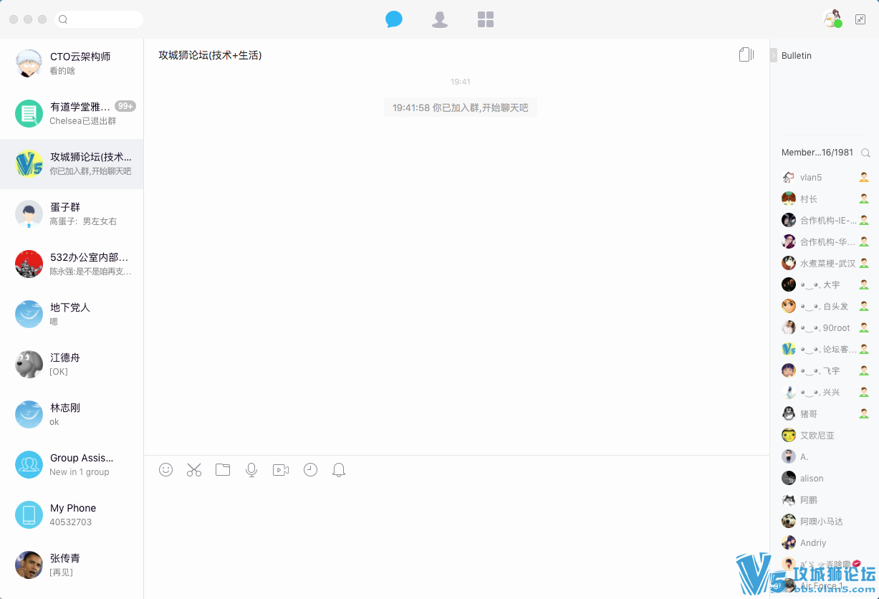Open chat with CTO云架构师

(x=72, y=64)
